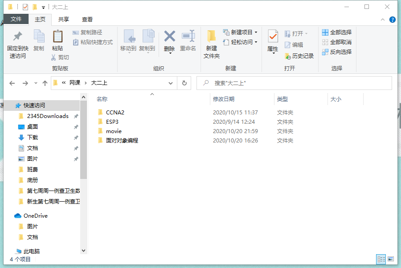
Task: Open Downloads (下载) in the sidebar
Action: (x=33, y=138)
